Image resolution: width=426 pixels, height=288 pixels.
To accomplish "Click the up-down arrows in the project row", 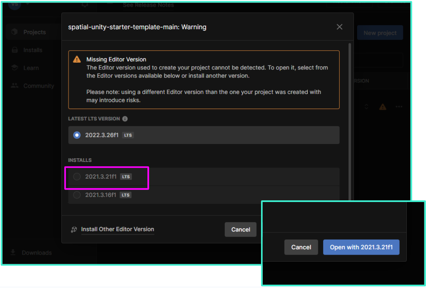I will click(366, 107).
